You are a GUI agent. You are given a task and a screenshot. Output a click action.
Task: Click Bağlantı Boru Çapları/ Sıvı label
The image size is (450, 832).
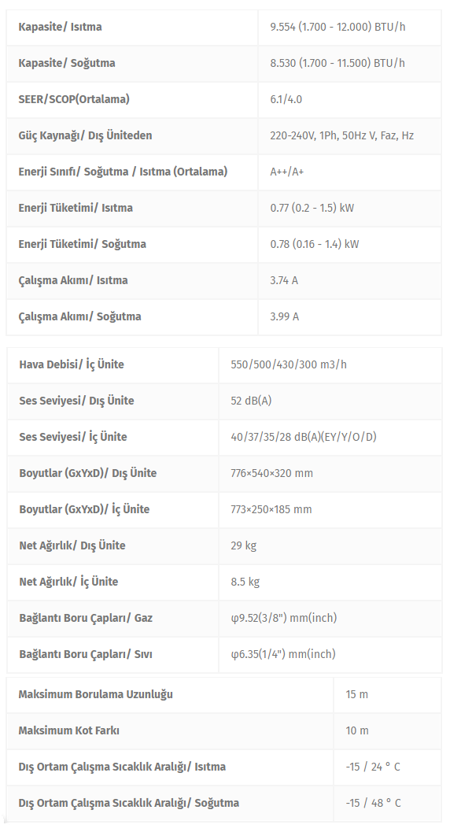[x=85, y=653]
